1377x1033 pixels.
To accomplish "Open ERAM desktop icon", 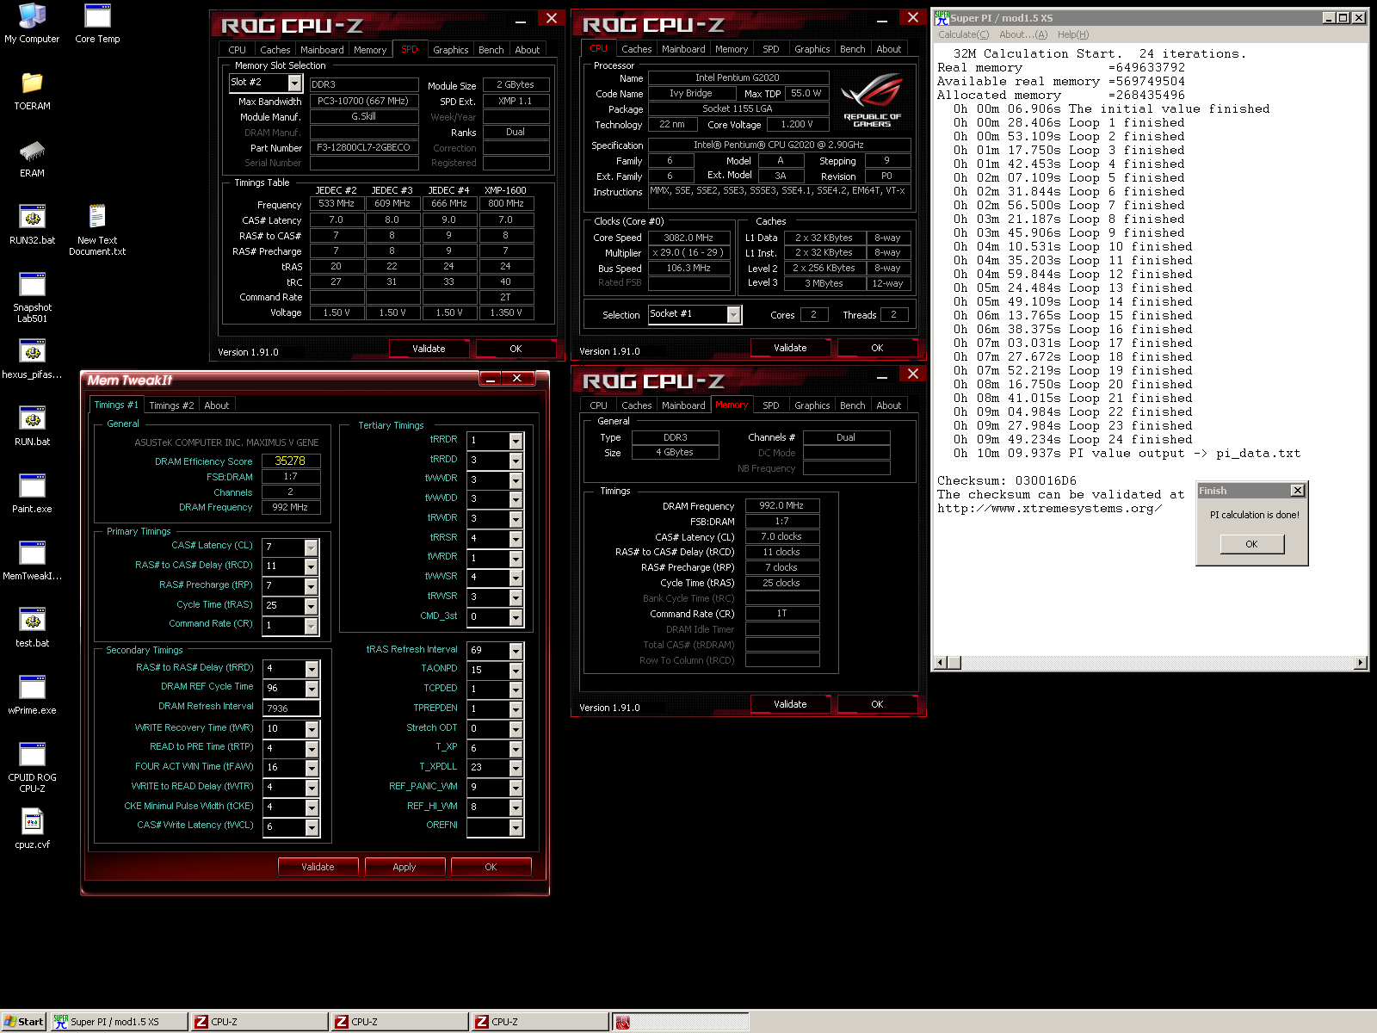I will pos(32,158).
